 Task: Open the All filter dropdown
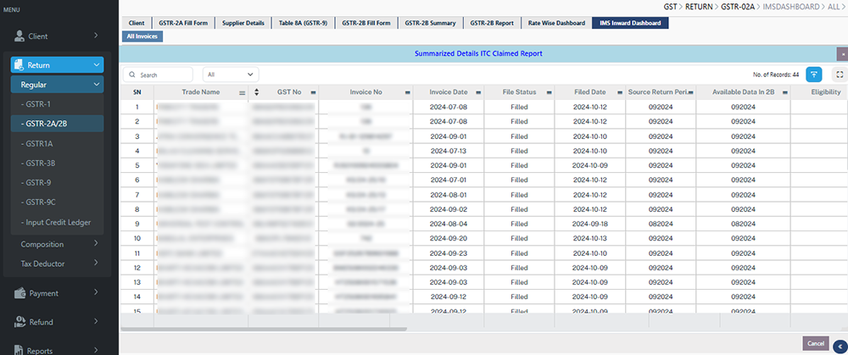pyautogui.click(x=232, y=75)
